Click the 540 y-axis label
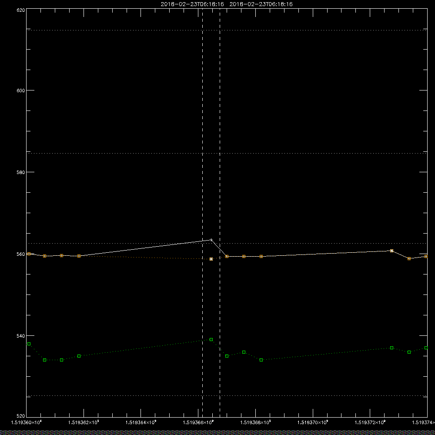The image size is (435, 435). (x=21, y=336)
